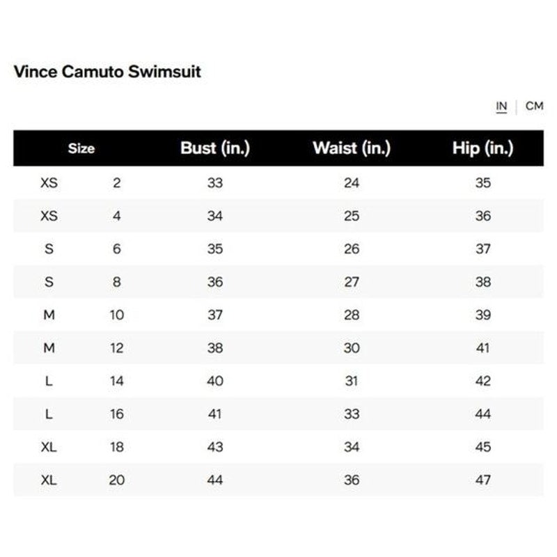The height and width of the screenshot is (557, 557).
Task: Click the Waist (in.) column header
Action: pos(352,148)
